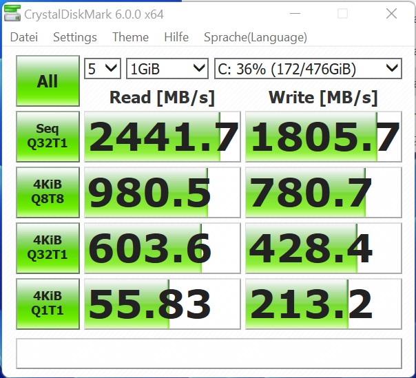Expand the test count dropdown showing 5
This screenshot has width=416, height=378.
coord(103,69)
